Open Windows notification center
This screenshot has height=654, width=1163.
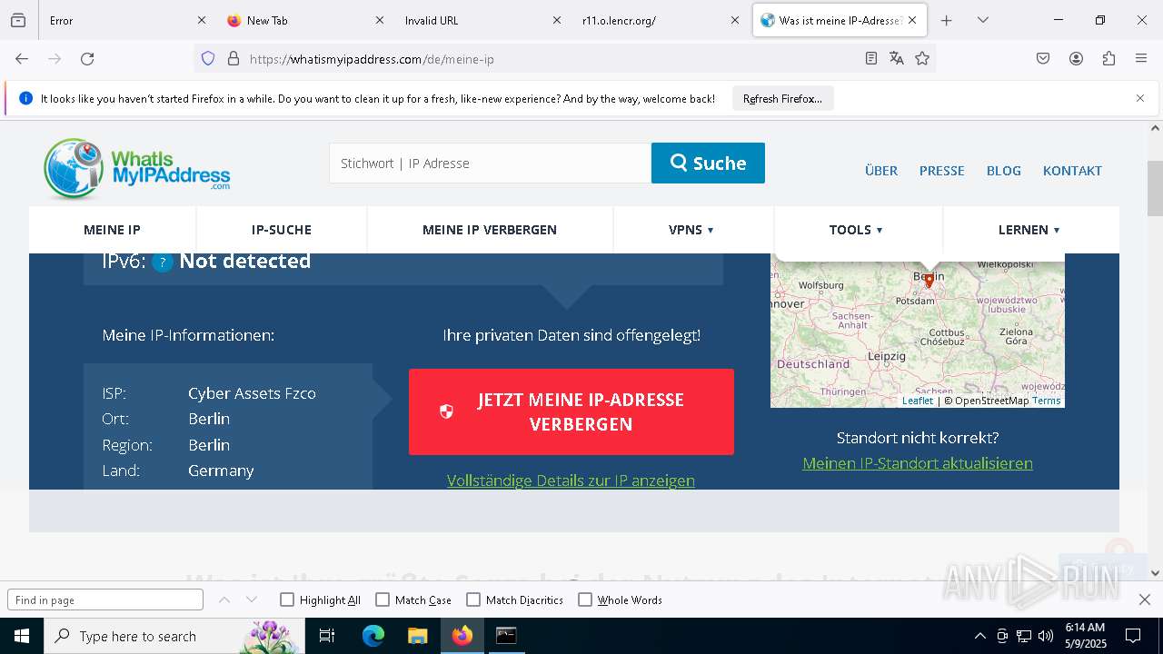pyautogui.click(x=1133, y=636)
